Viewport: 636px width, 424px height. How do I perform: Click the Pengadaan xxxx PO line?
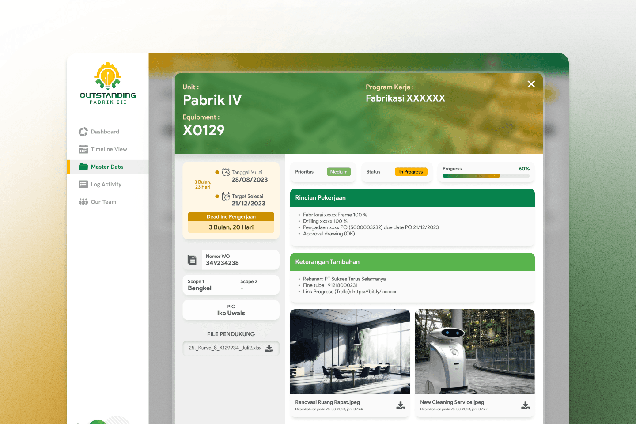point(371,227)
